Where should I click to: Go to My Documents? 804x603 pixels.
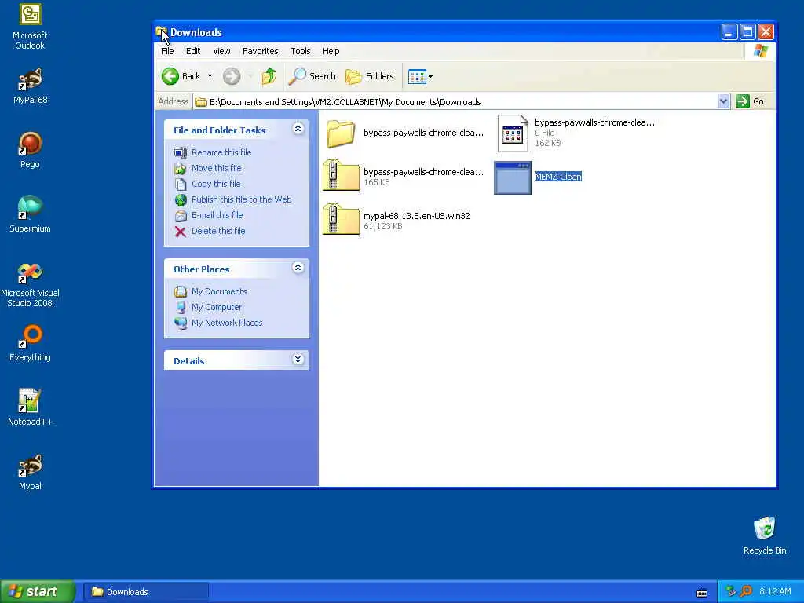(x=219, y=291)
